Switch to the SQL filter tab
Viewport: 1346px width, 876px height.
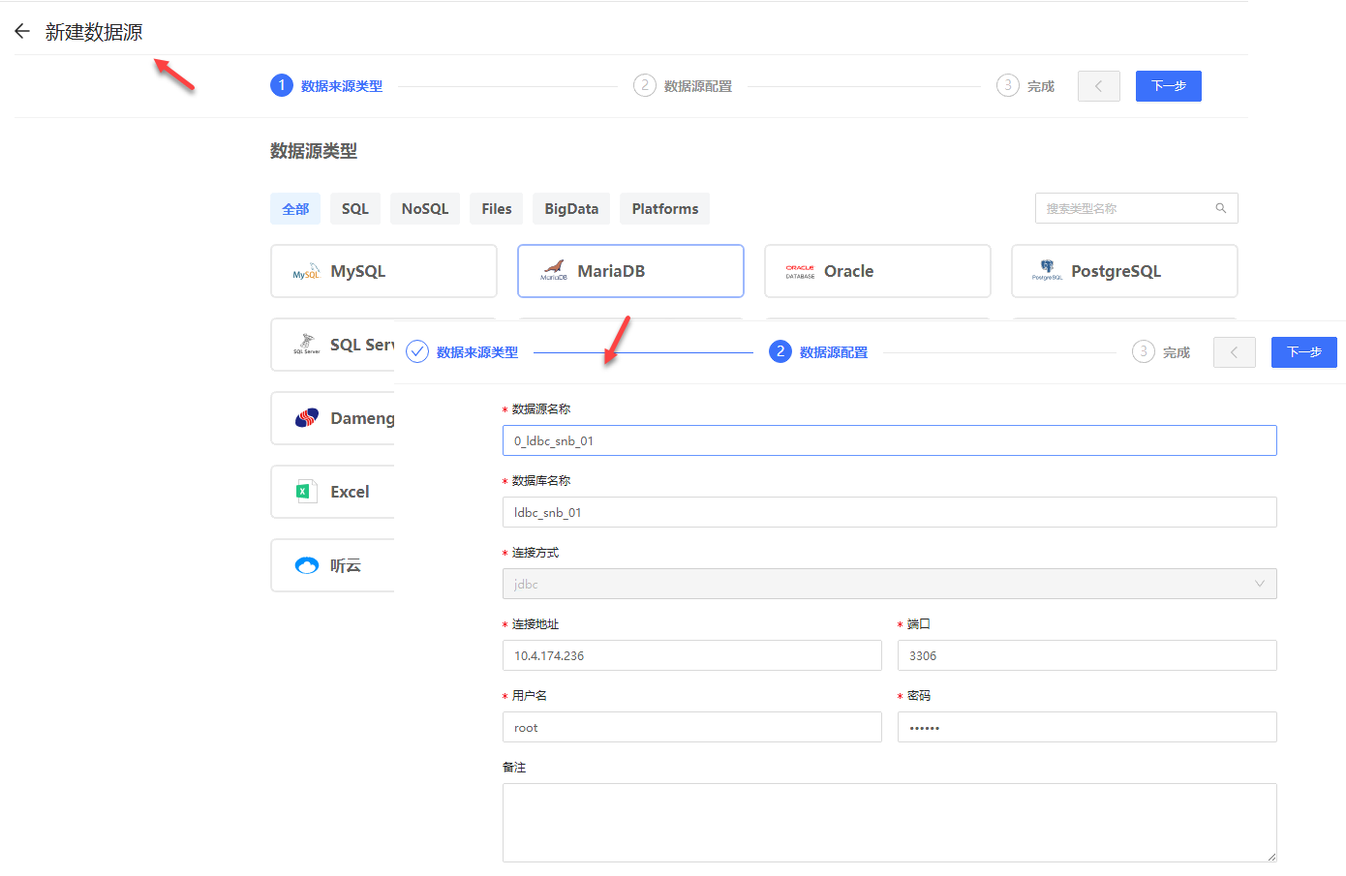[x=355, y=209]
